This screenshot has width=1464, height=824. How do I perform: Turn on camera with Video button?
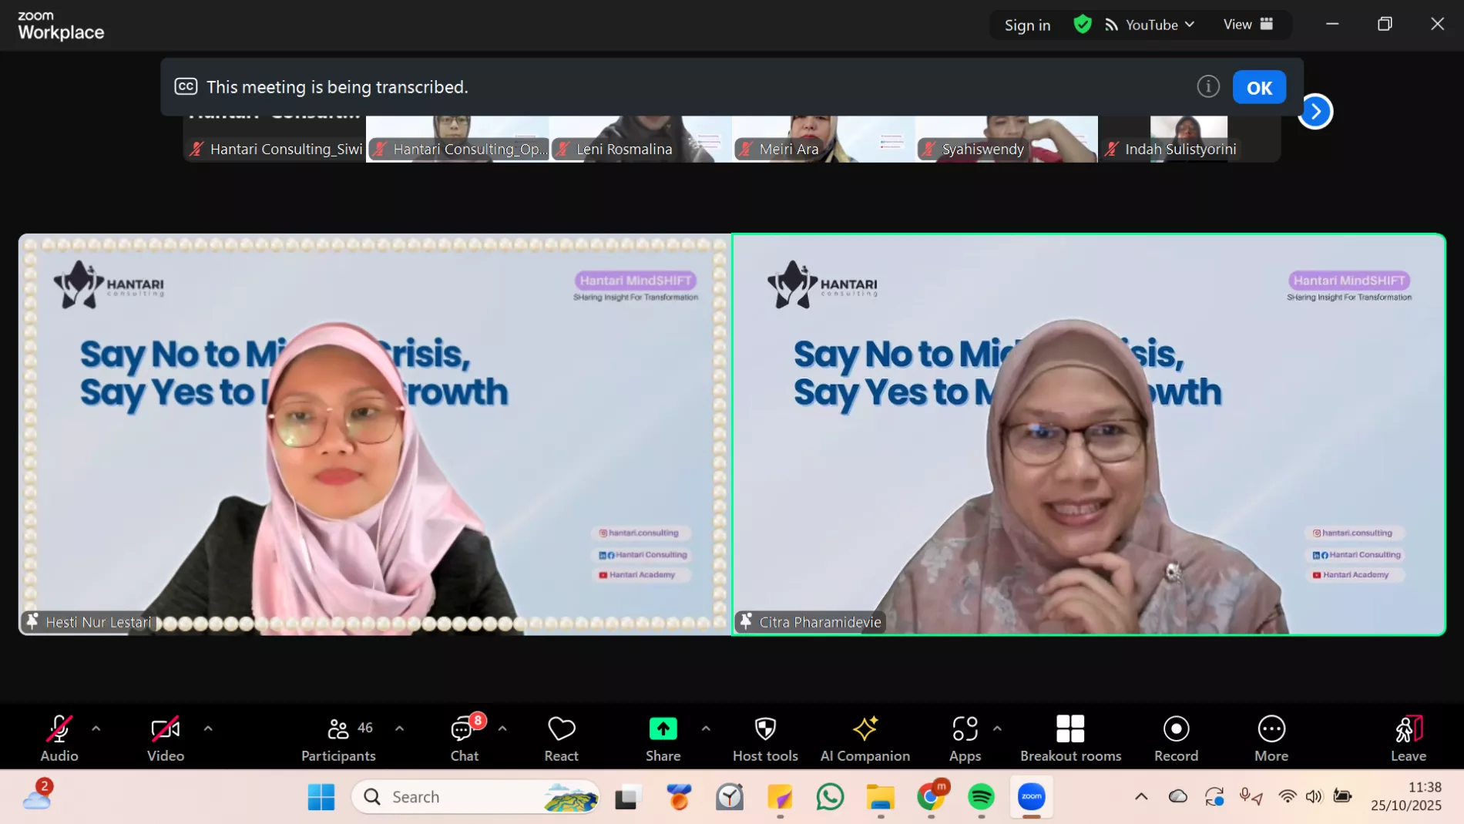(165, 737)
